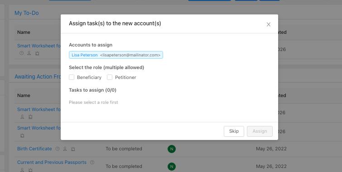Viewport: 342px width, 172px height.
Task: Click the alarm icon under My To-Do Smart Worksheet
Action: 37,53
